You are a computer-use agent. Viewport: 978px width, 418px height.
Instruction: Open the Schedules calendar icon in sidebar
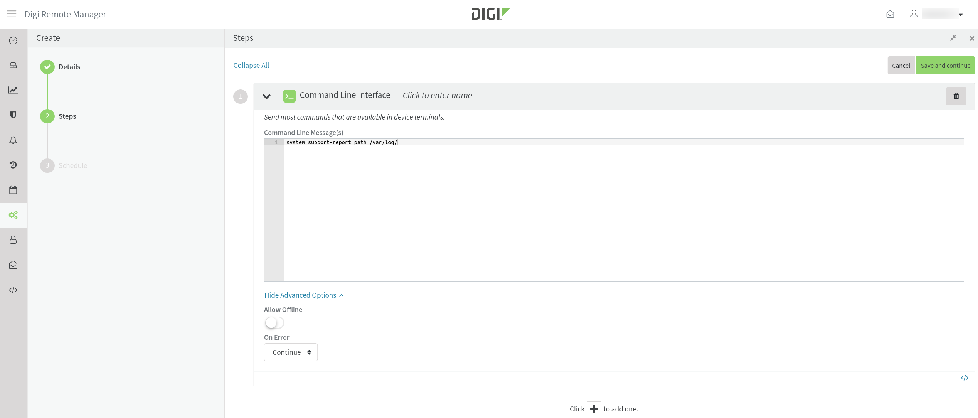click(x=13, y=190)
